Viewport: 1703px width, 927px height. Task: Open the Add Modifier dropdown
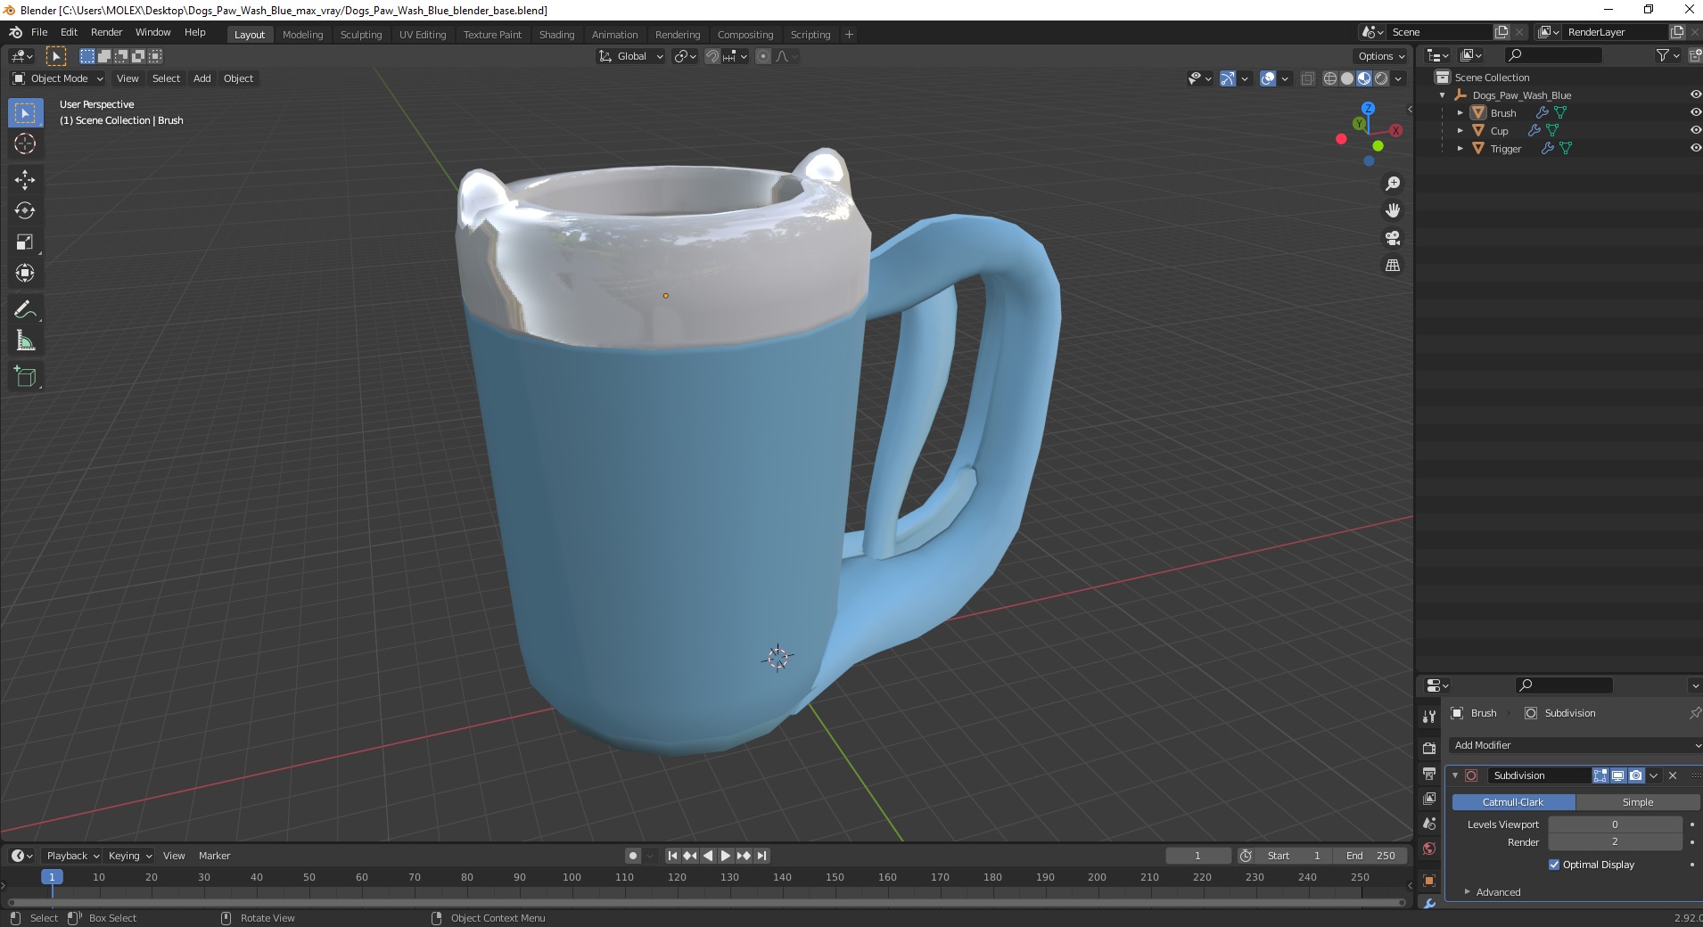point(1575,745)
